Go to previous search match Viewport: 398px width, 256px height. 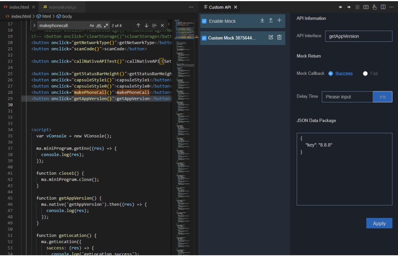[139, 25]
